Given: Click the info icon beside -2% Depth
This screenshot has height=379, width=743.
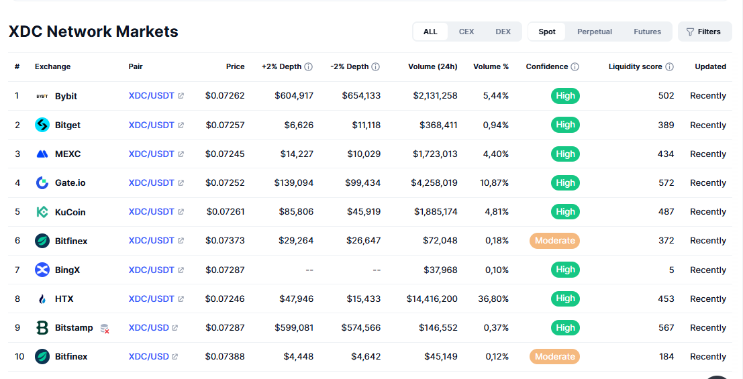Looking at the screenshot, I should coord(376,67).
